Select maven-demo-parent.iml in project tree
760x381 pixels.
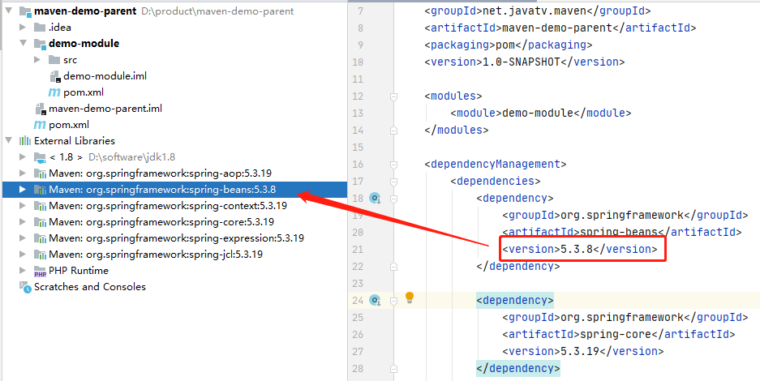105,109
